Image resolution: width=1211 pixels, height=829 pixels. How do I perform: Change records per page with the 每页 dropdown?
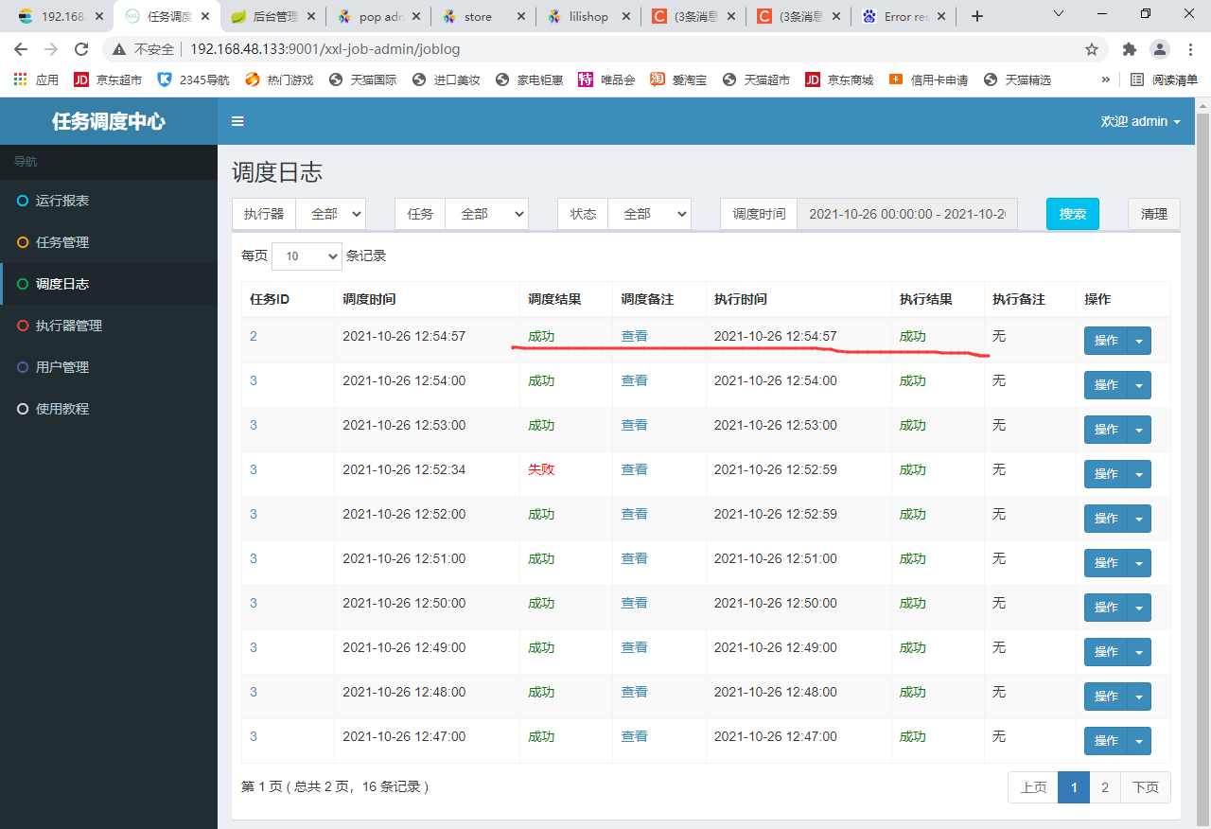[307, 256]
